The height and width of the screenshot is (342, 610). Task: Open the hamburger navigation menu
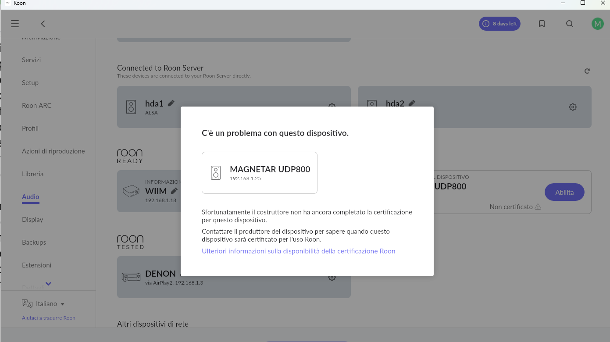[15, 24]
